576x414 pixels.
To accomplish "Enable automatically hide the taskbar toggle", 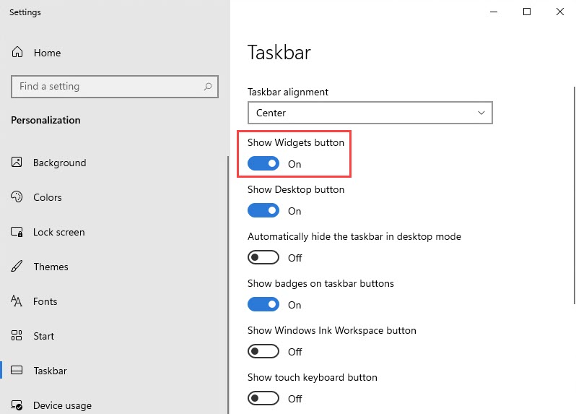I will [x=263, y=257].
